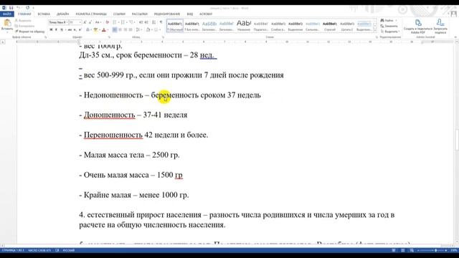Toggle italic formatting
The image size is (459, 258).
56,30
